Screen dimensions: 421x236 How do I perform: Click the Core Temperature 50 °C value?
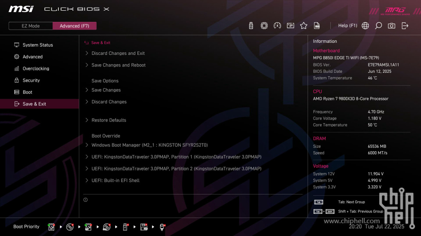coord(372,125)
